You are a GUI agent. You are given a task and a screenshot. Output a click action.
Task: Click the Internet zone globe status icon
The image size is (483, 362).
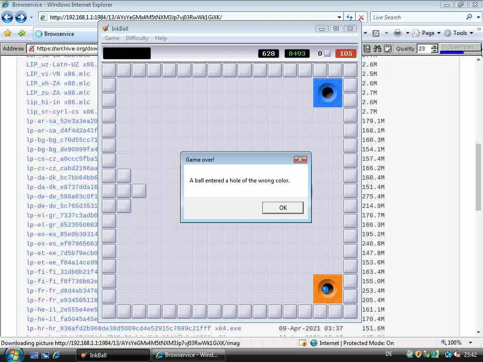(x=314, y=343)
